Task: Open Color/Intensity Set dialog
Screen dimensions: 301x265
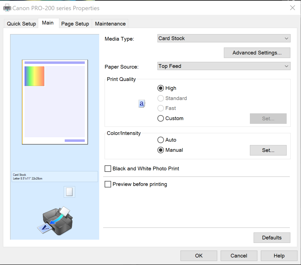Action: coord(268,150)
